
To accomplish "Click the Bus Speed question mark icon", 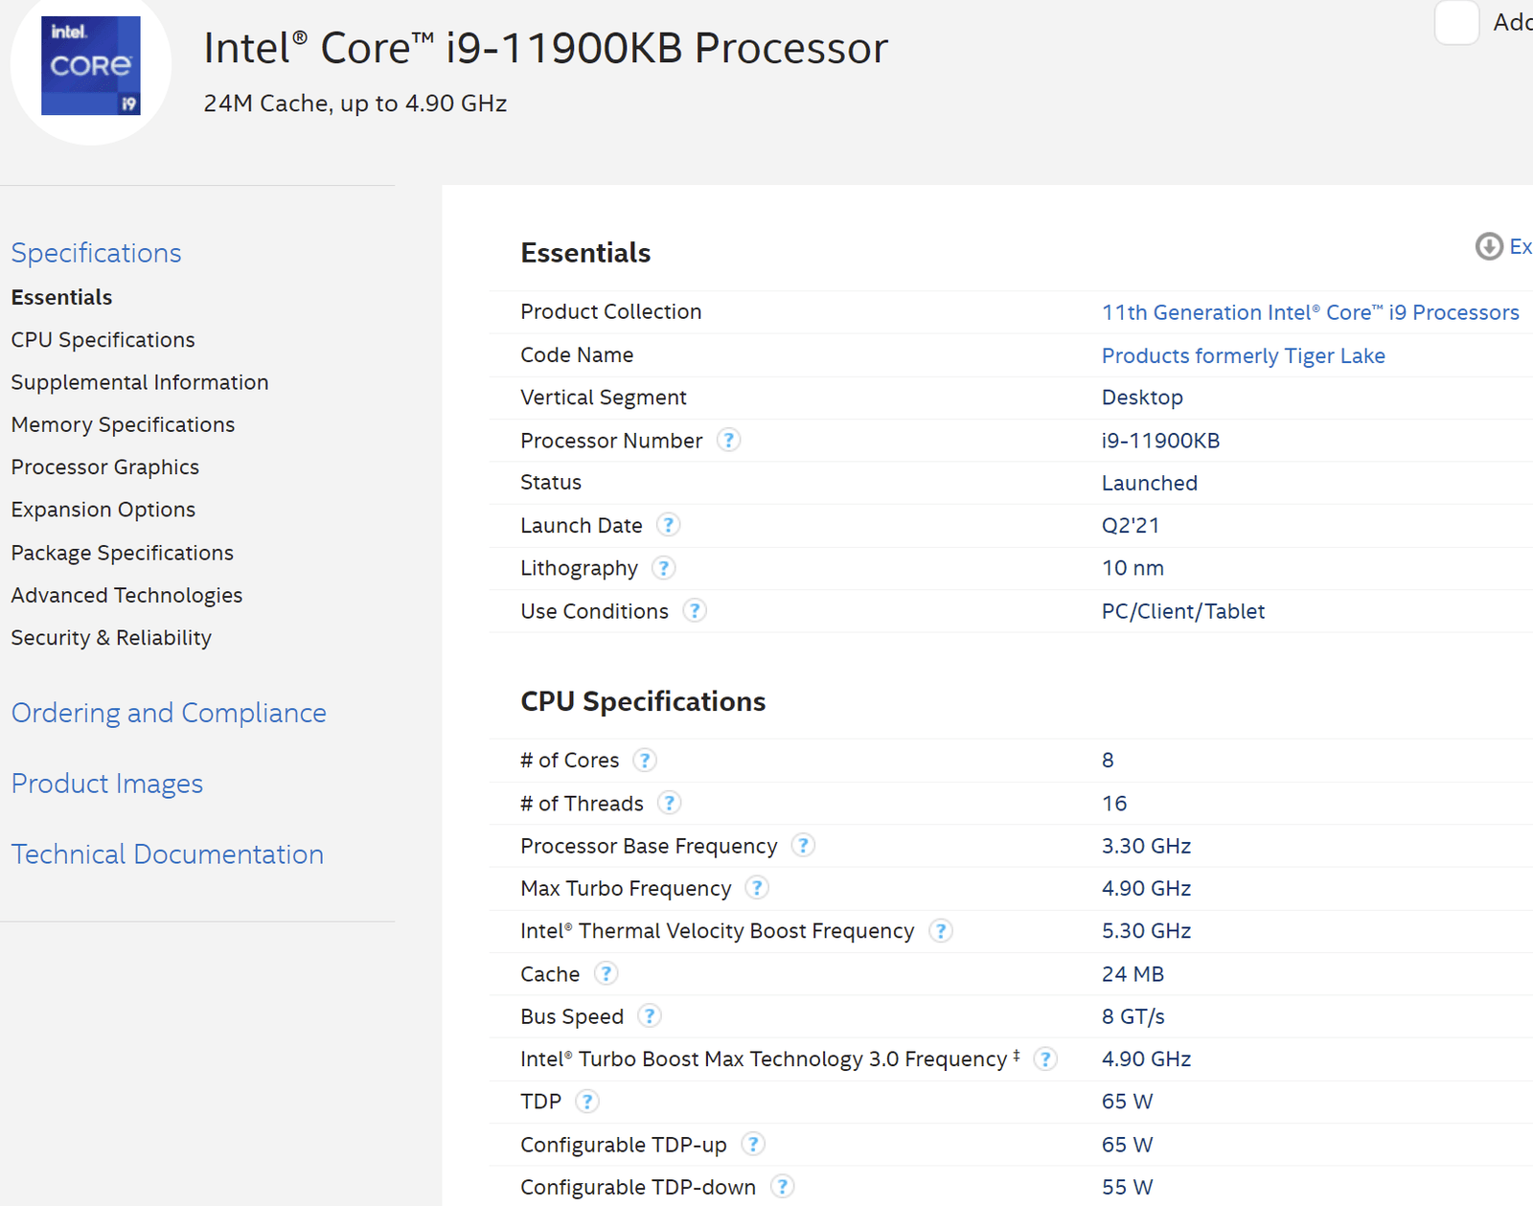I will 650,1016.
